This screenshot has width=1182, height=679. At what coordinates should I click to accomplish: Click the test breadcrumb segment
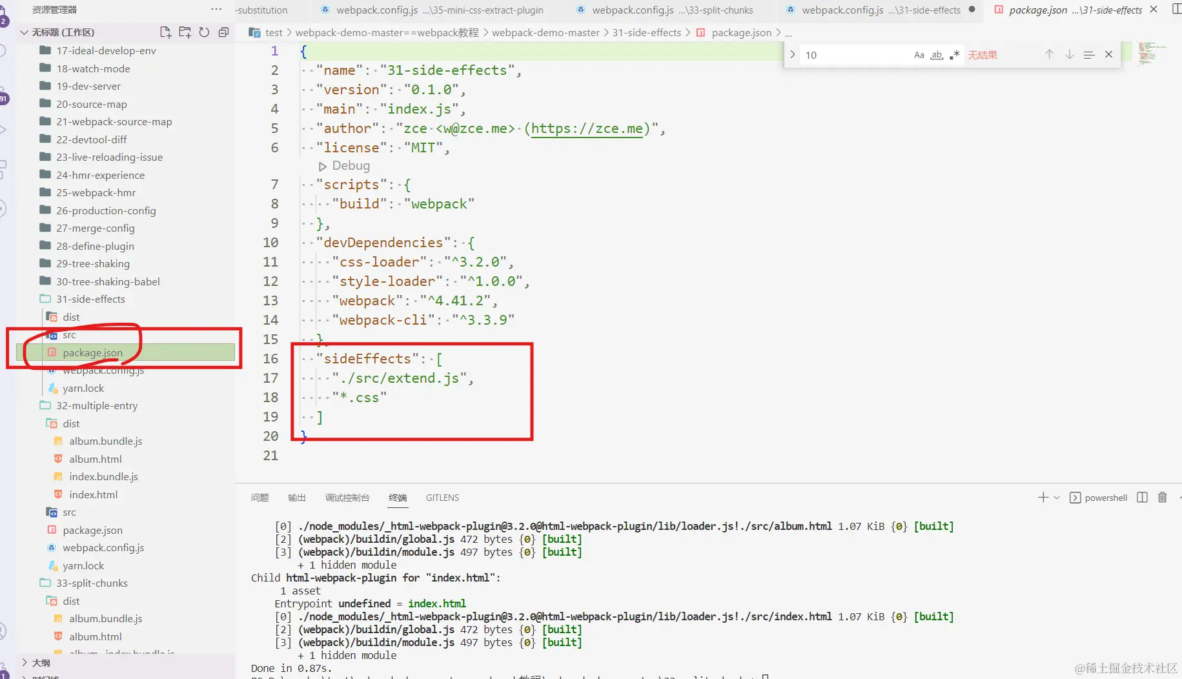tap(274, 32)
